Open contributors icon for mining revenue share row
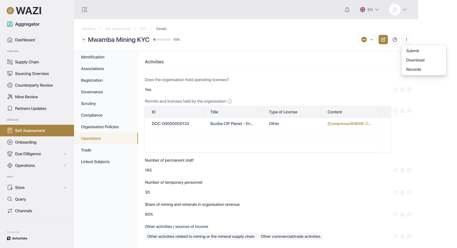This screenshot has height=248, width=457. 402,214
